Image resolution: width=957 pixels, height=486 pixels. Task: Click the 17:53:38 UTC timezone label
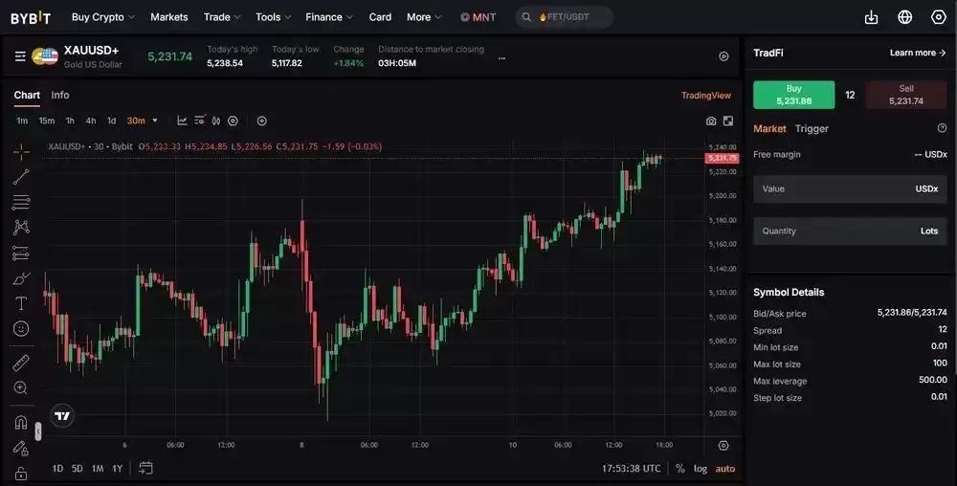(631, 469)
